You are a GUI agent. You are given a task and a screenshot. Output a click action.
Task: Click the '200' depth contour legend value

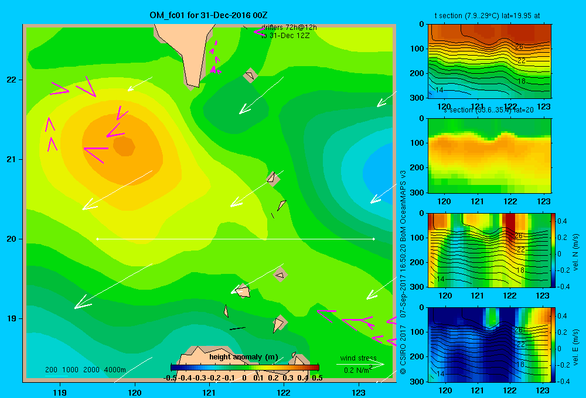[x=51, y=370]
